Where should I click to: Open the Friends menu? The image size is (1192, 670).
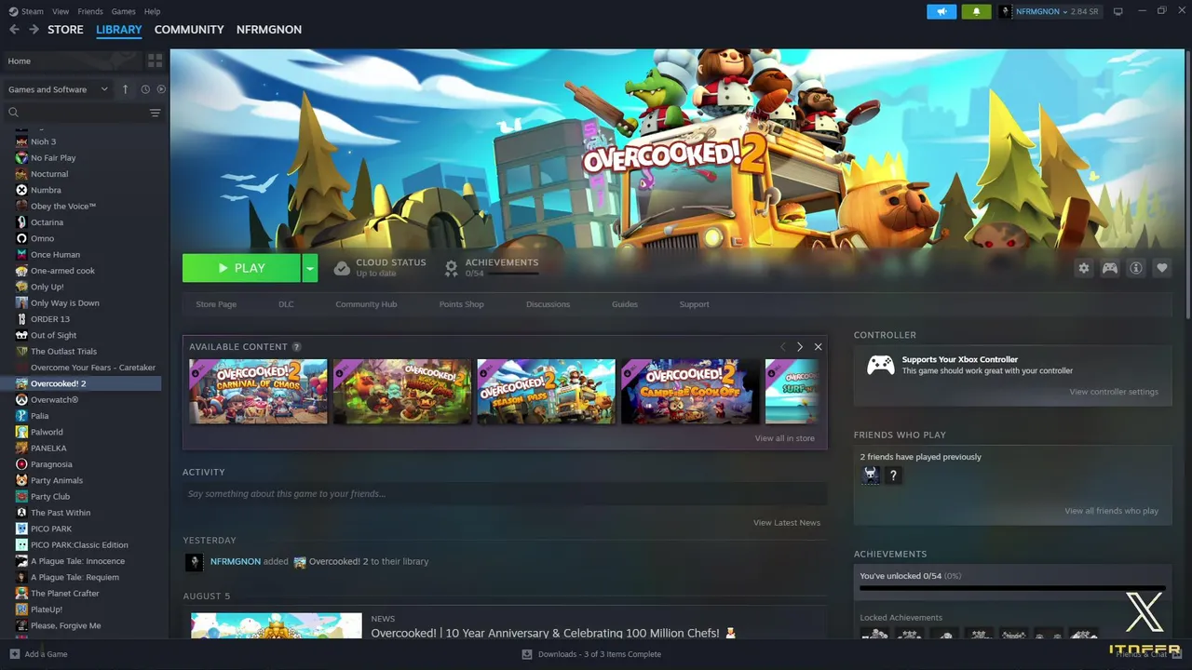(90, 11)
